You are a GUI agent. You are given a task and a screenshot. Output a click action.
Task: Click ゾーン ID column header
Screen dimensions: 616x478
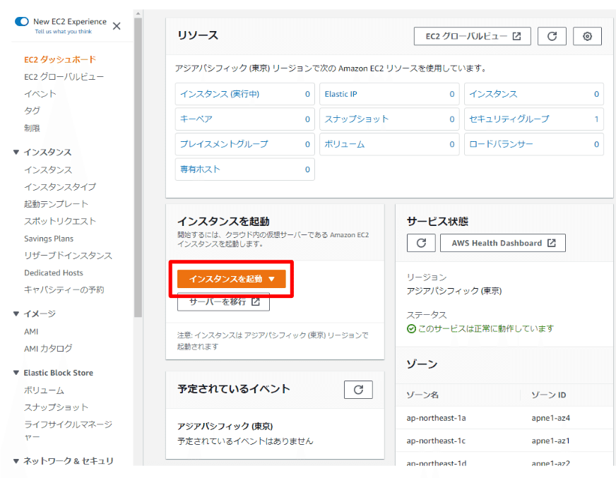click(549, 395)
